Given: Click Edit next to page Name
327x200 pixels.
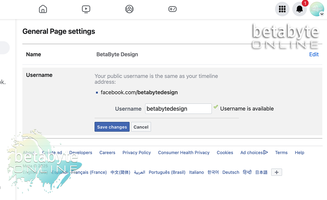Looking at the screenshot, I should [x=314, y=54].
